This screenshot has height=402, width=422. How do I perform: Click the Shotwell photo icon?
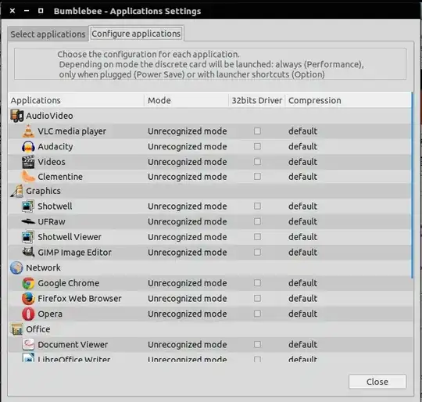[28, 206]
